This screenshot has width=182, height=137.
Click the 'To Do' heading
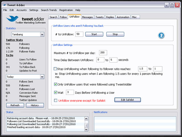click(x=10, y=55)
